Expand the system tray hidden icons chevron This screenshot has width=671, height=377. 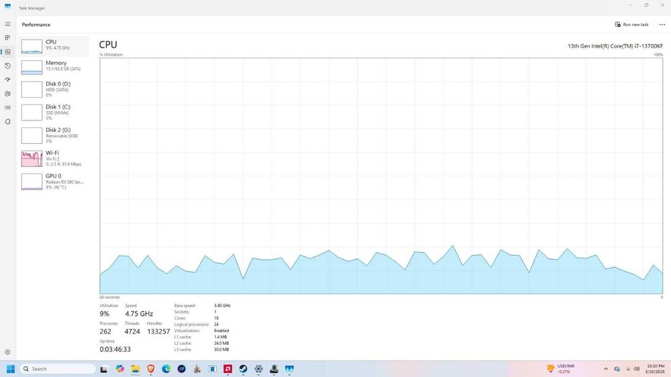pos(605,369)
